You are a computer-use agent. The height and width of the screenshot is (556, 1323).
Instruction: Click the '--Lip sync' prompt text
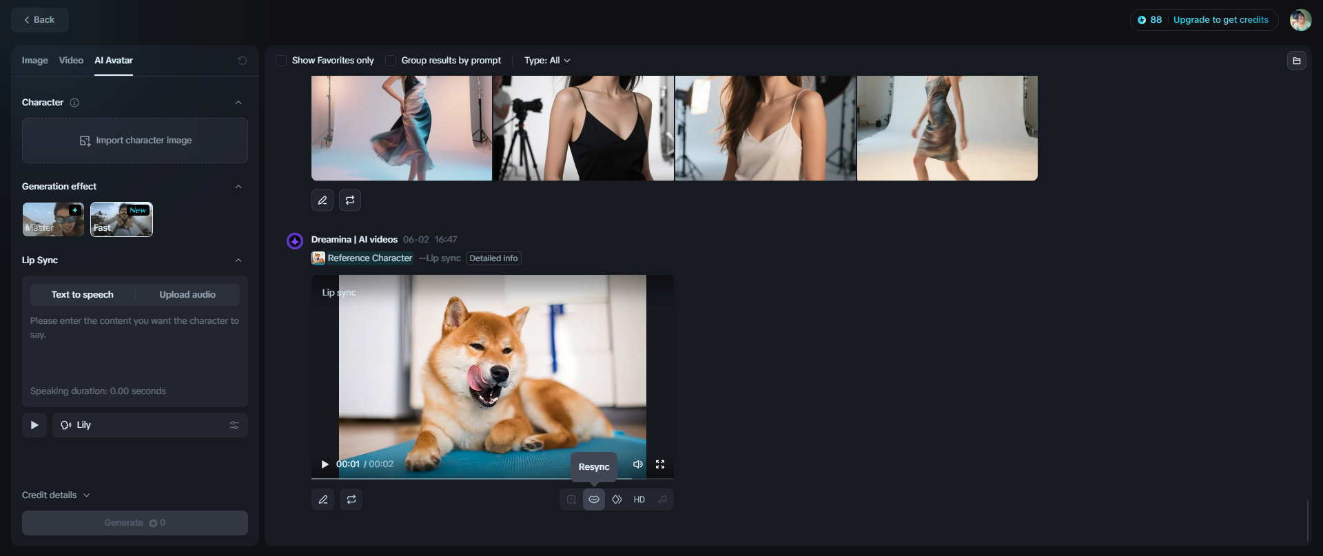440,258
